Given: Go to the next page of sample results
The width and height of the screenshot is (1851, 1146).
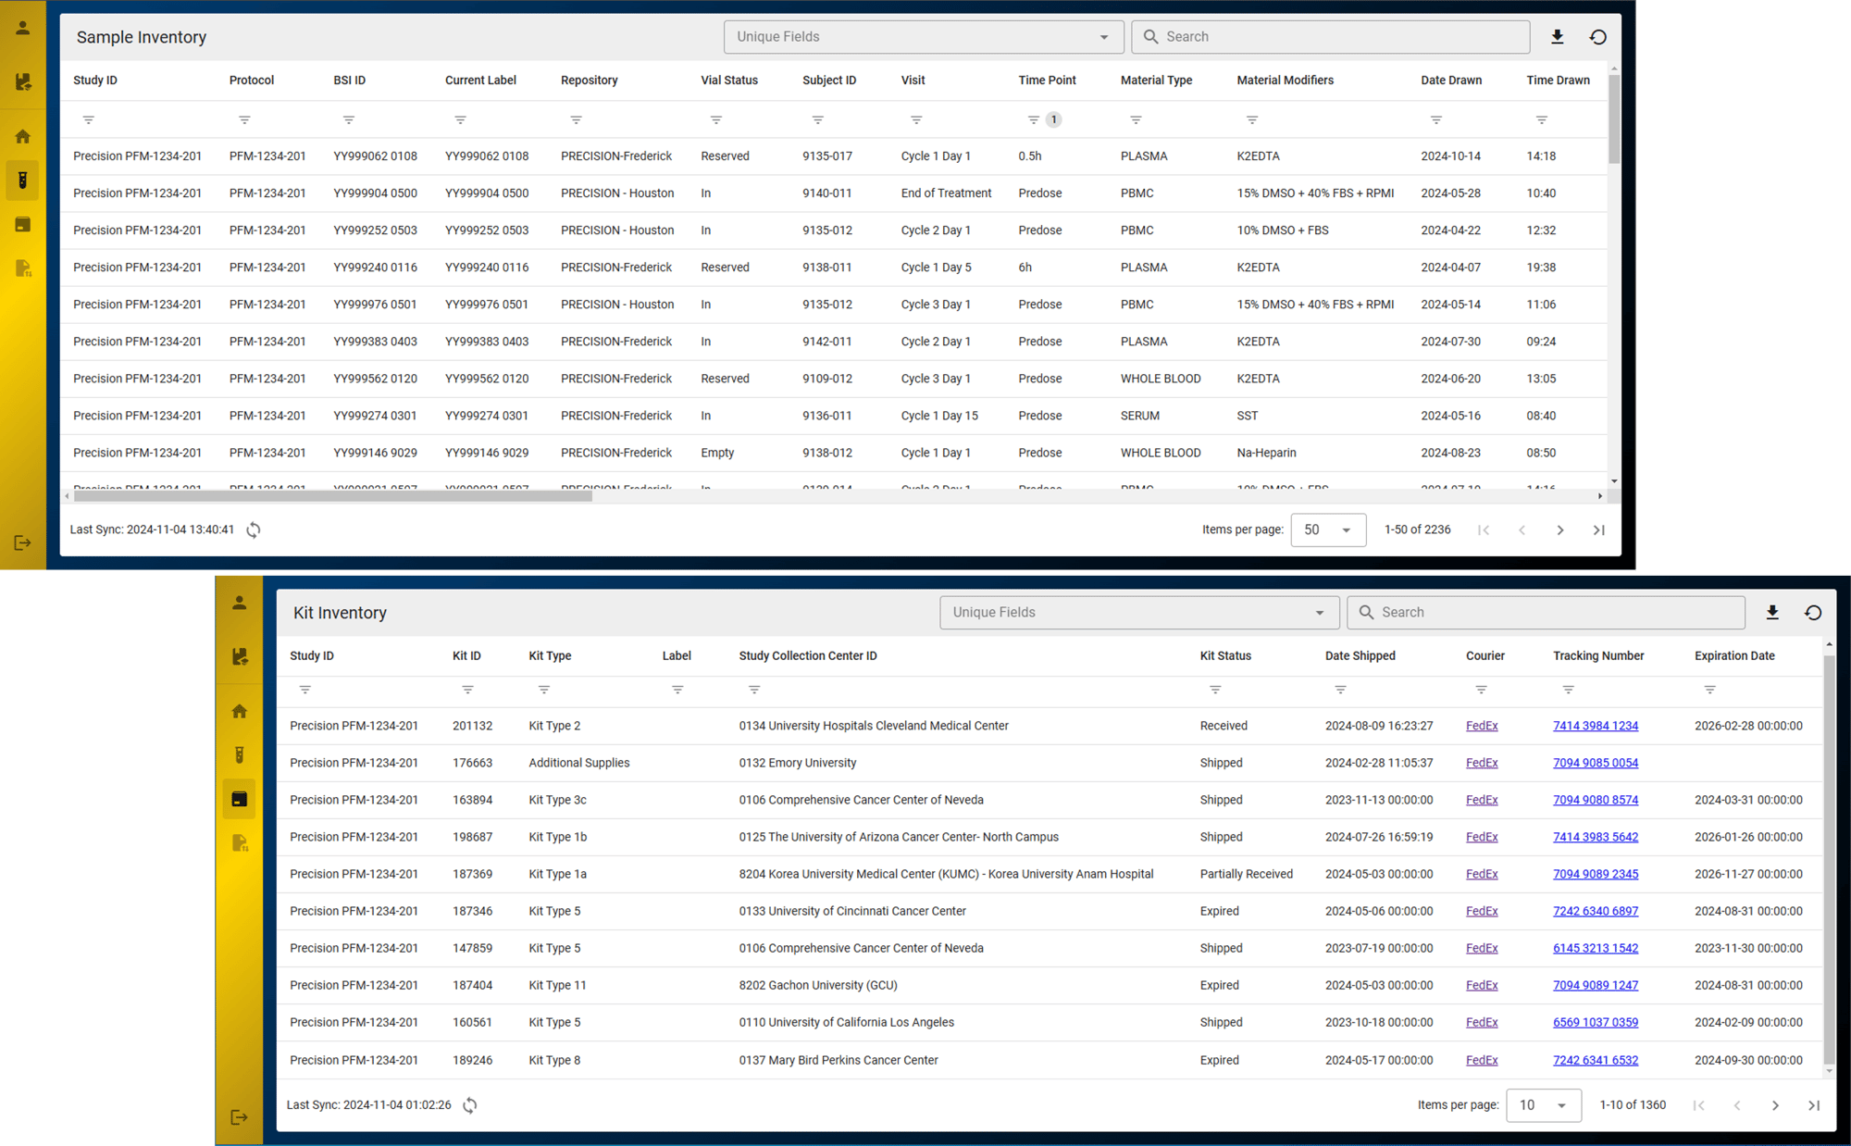Looking at the screenshot, I should pos(1560,529).
